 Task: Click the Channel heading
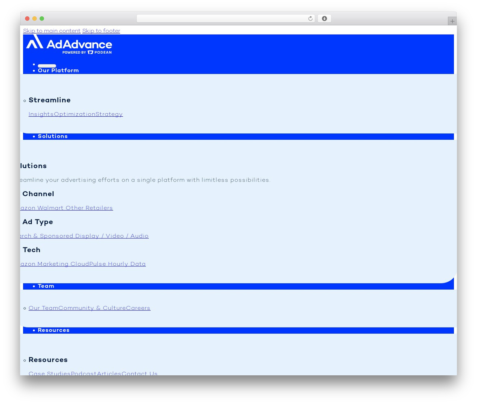38,194
